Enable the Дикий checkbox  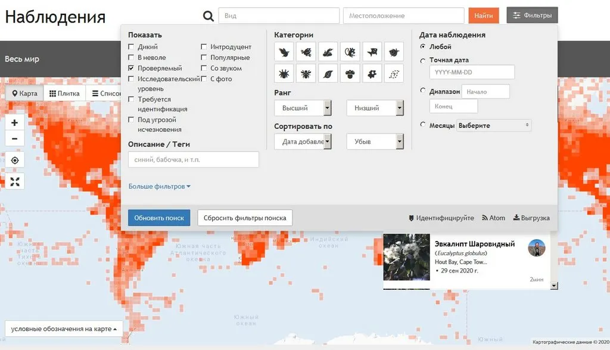[132, 47]
